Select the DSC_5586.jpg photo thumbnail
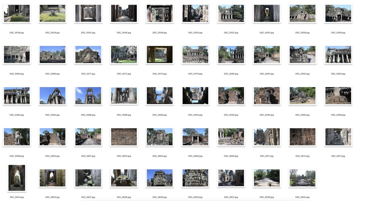365x201 pixels. (88, 96)
